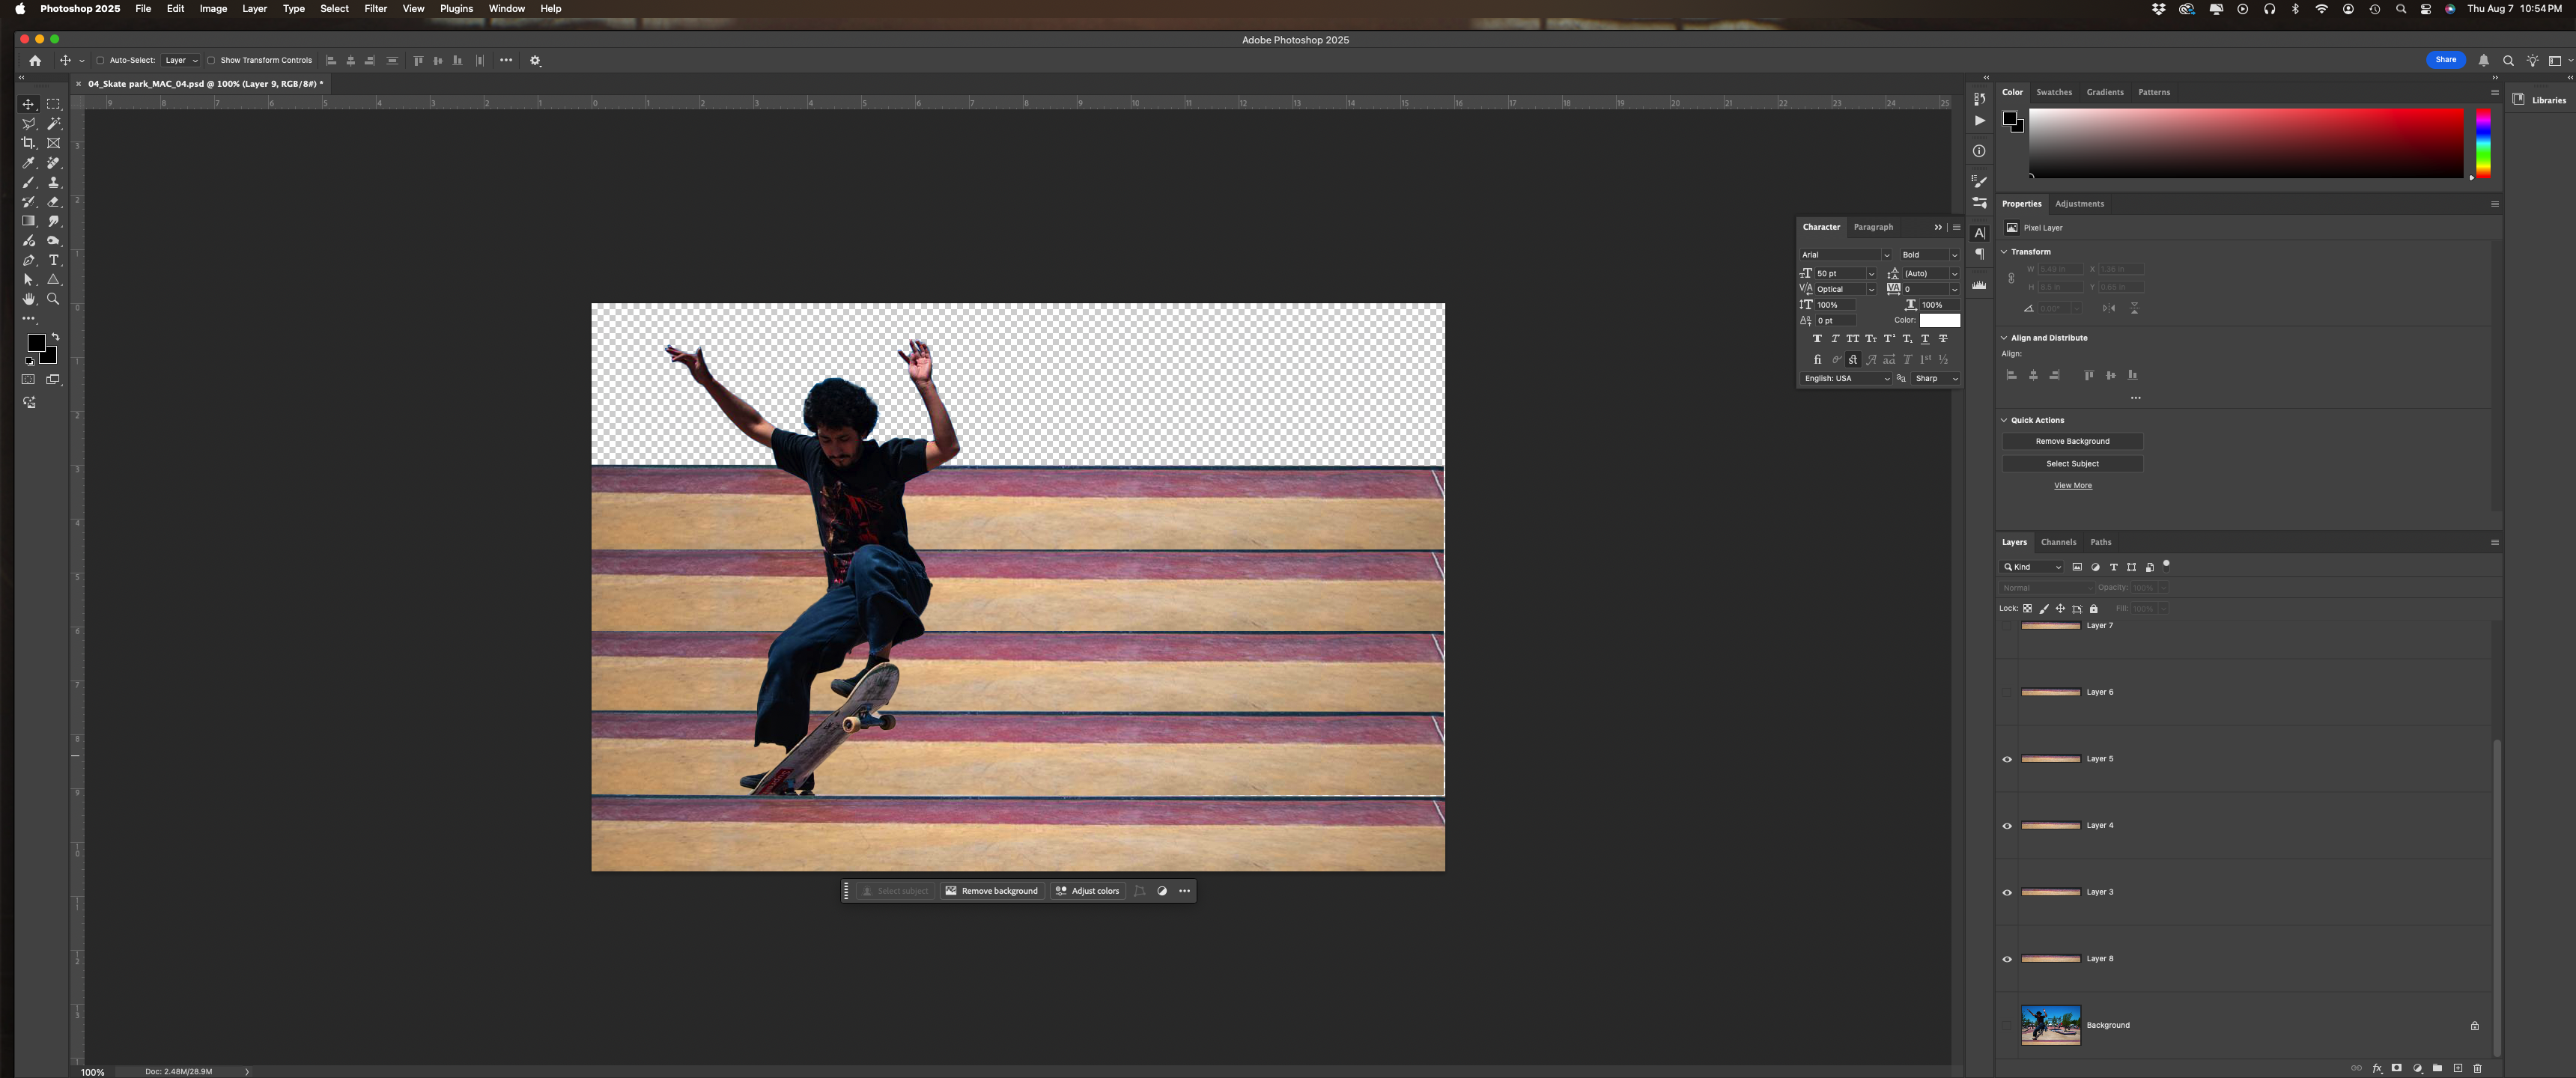Image resolution: width=2576 pixels, height=1078 pixels.
Task: Click the Create new layer icon
Action: [x=2457, y=1068]
